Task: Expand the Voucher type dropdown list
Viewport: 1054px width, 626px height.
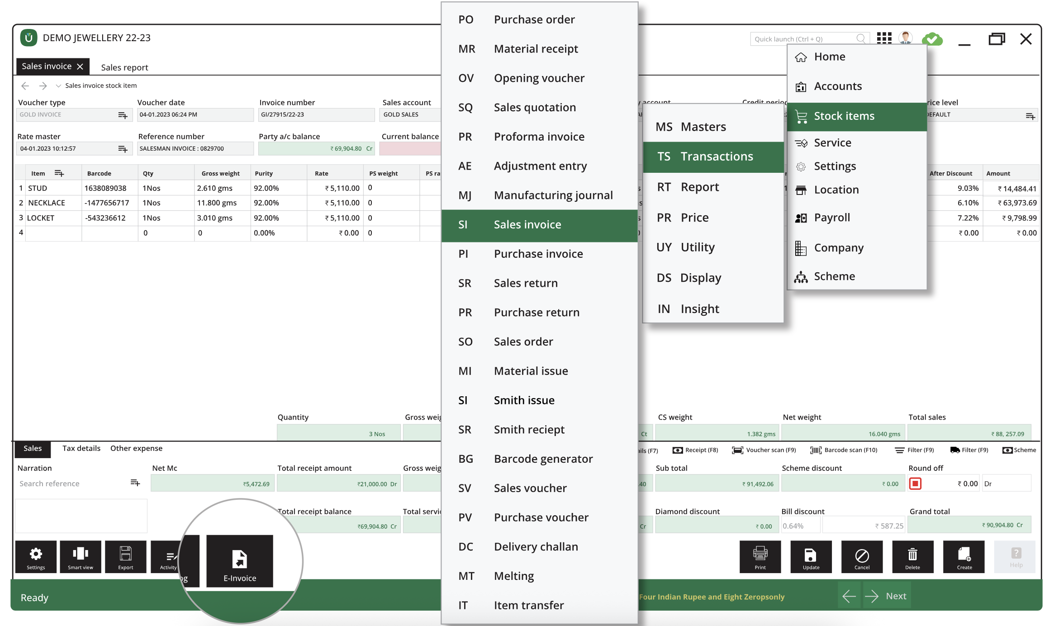Action: coord(123,115)
